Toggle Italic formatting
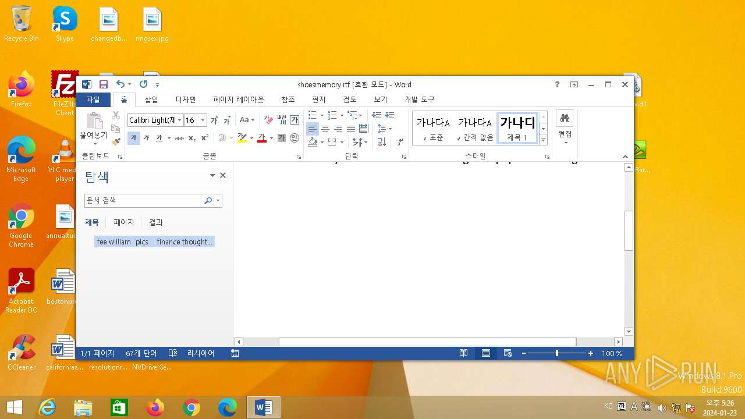This screenshot has width=745, height=419. pyautogui.click(x=146, y=138)
